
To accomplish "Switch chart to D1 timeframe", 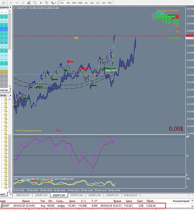I will point(98,3).
